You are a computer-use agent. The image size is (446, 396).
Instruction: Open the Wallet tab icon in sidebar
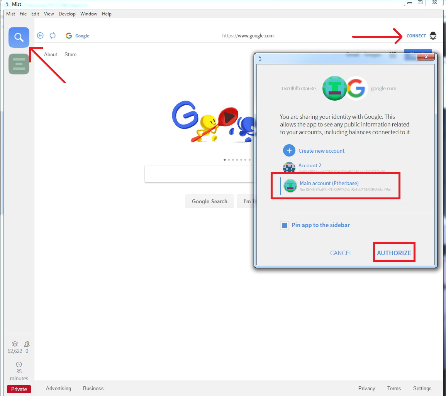click(x=19, y=64)
